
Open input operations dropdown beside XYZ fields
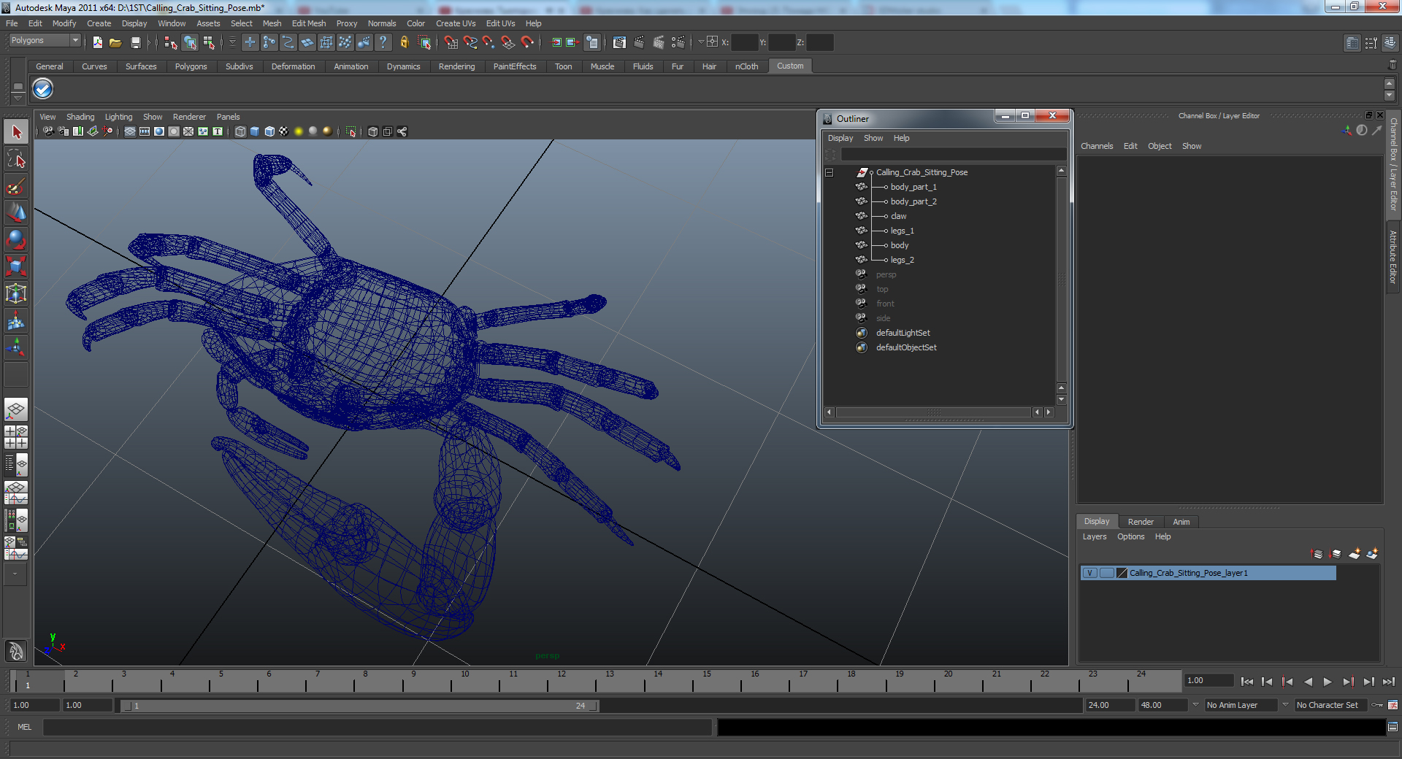click(701, 42)
